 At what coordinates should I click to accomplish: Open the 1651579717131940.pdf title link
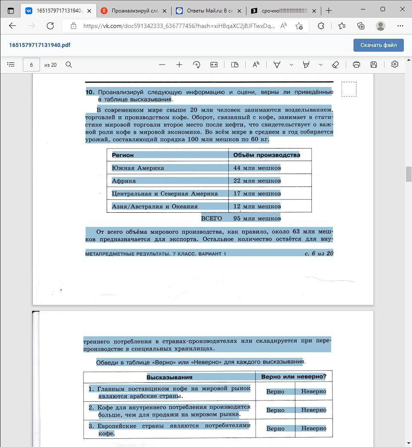coord(40,45)
